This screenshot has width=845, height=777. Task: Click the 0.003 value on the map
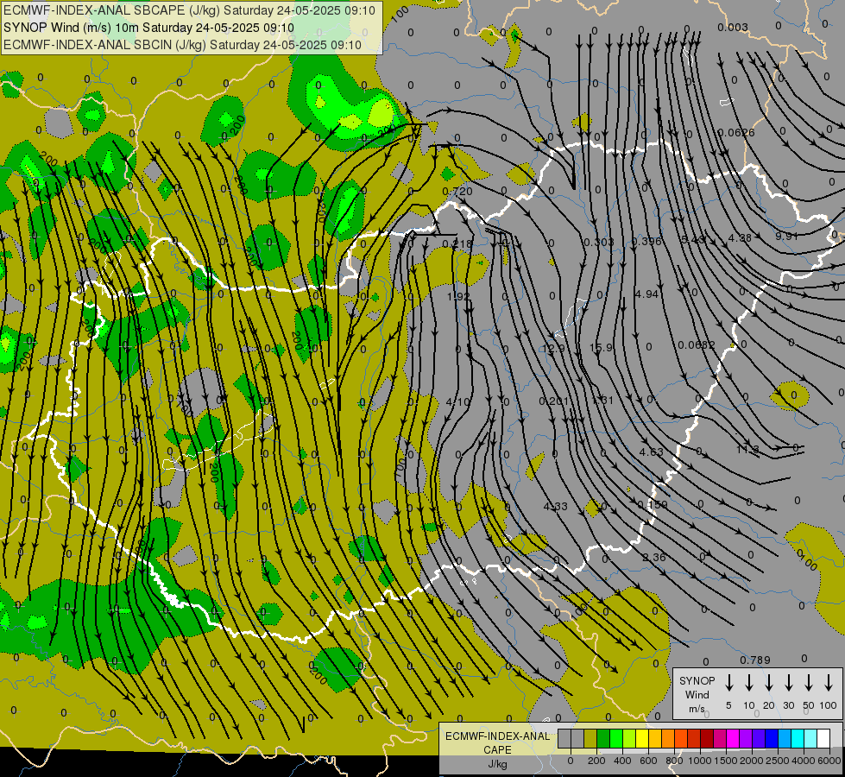pyautogui.click(x=733, y=27)
